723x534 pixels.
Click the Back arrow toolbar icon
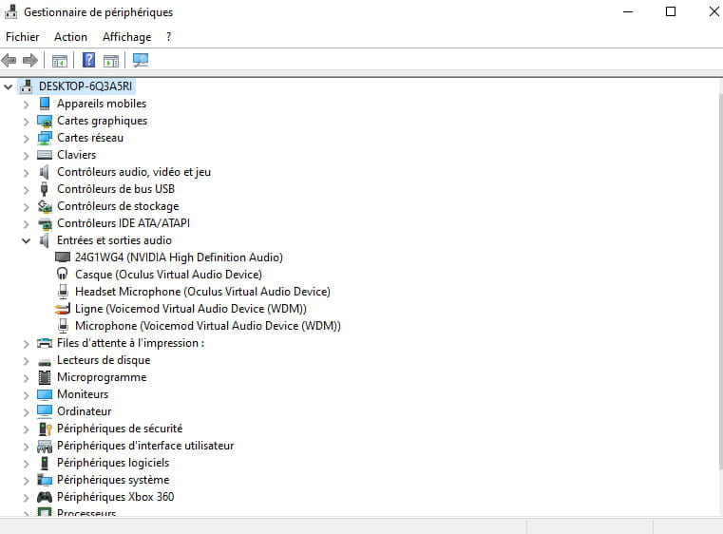[9, 60]
